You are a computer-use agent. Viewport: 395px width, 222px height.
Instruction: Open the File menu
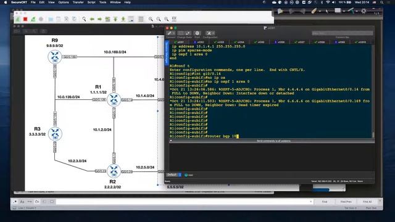[x=33, y=2]
